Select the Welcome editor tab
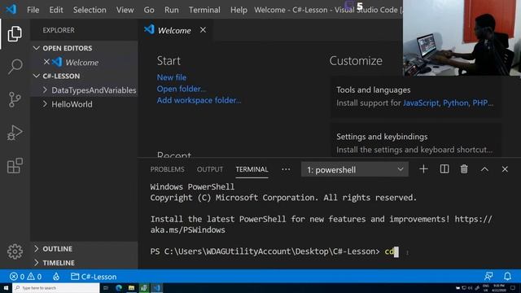Screen dimensions: 521x293 coord(174,30)
